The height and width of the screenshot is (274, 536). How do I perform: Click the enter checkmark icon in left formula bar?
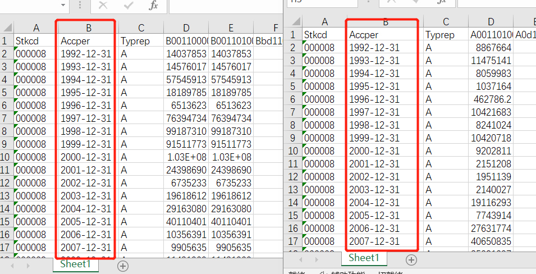129,6
